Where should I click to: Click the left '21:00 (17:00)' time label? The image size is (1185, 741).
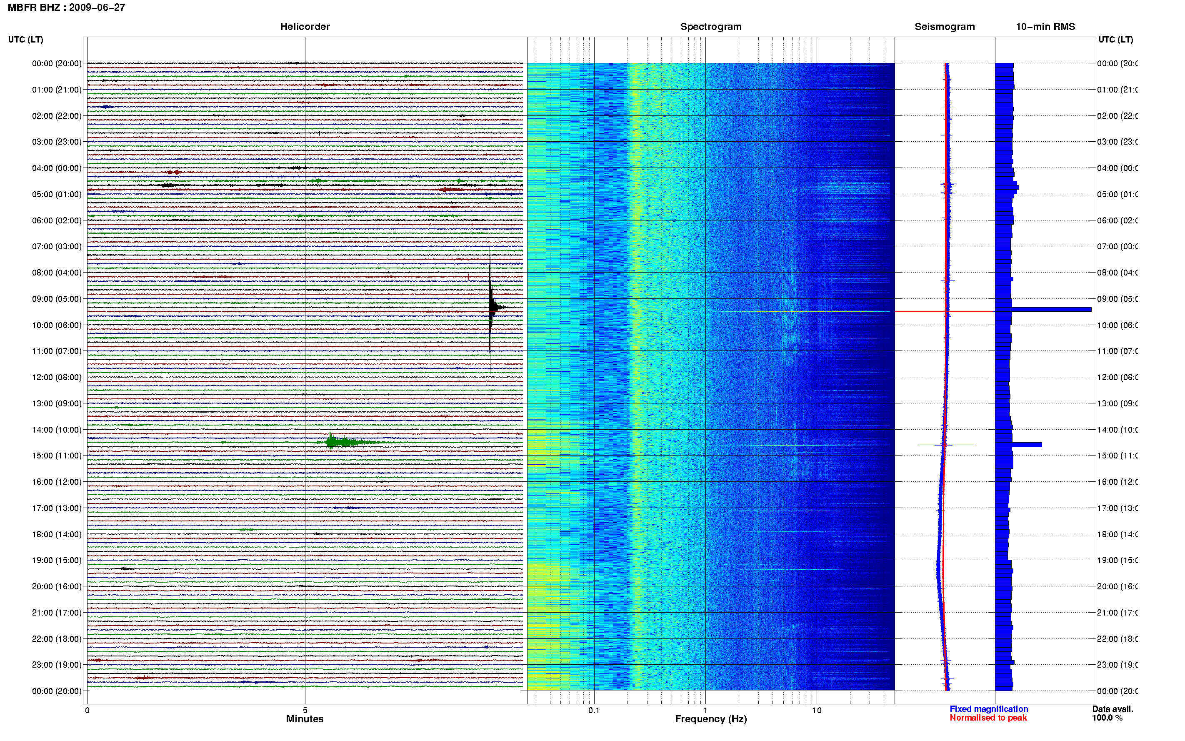pos(57,613)
